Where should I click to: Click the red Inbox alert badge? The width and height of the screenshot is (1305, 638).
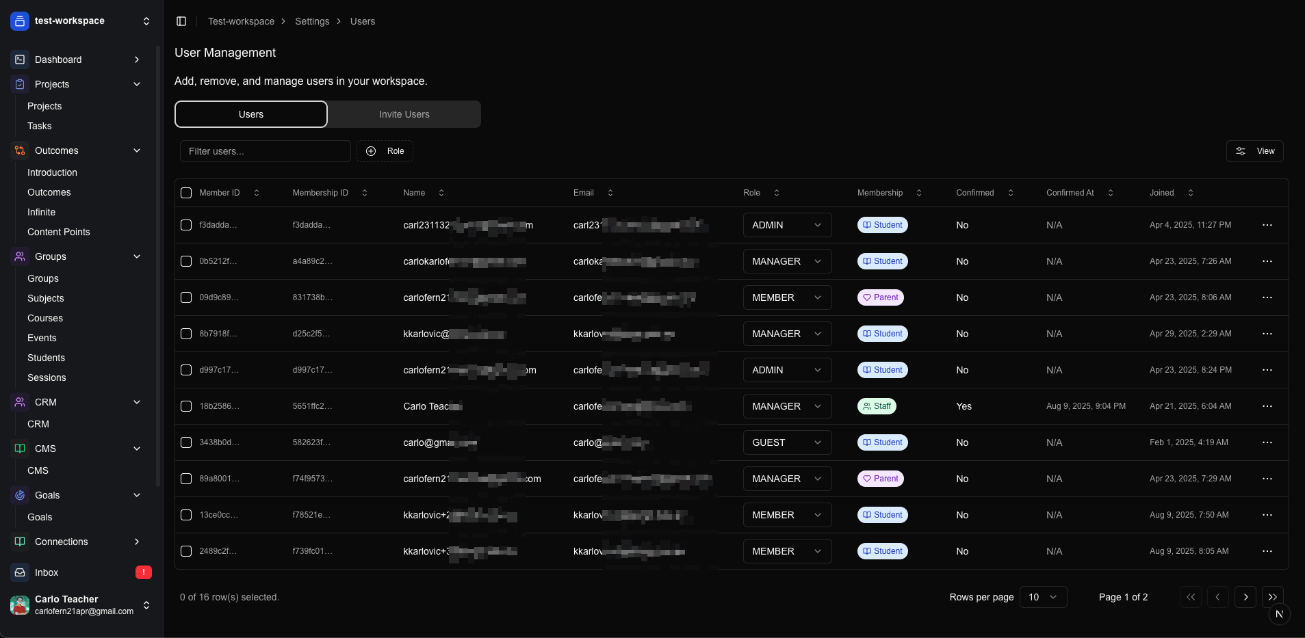(144, 572)
